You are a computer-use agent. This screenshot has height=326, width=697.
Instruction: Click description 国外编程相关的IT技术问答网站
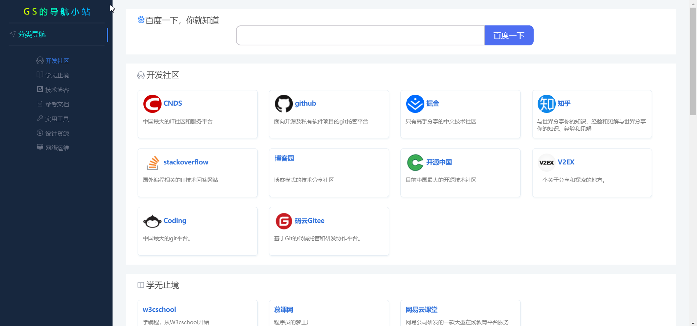[x=180, y=180]
